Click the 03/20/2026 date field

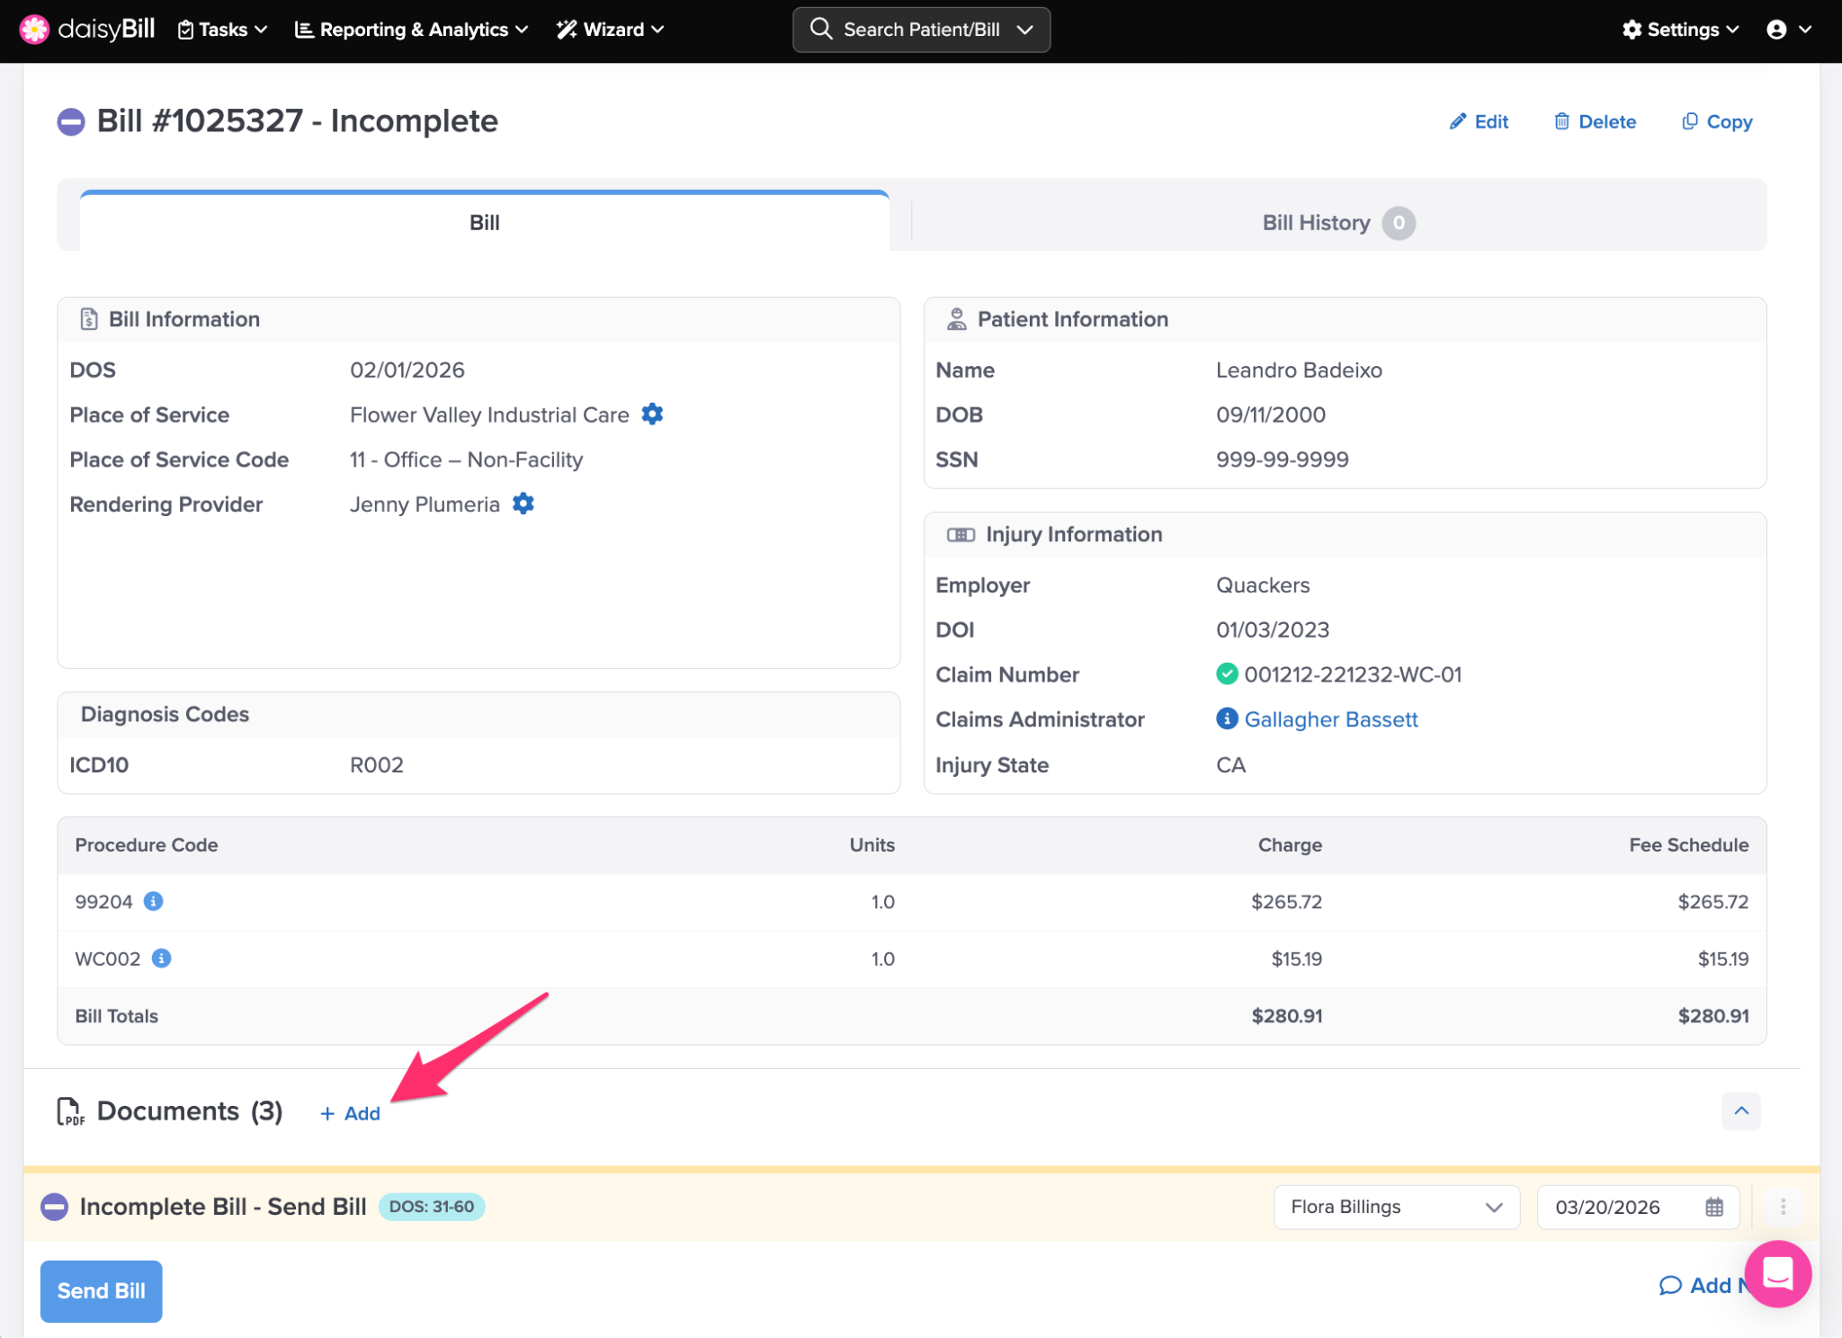[1608, 1207]
